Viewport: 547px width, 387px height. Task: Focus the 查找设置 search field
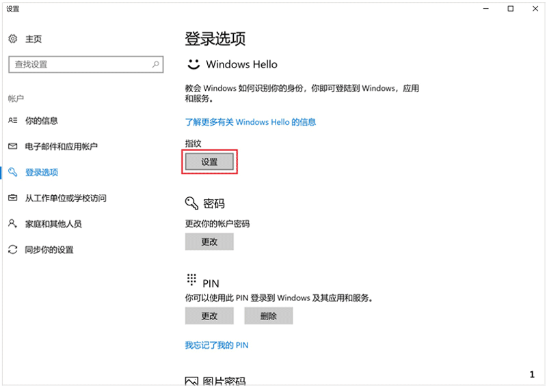[x=79, y=64]
